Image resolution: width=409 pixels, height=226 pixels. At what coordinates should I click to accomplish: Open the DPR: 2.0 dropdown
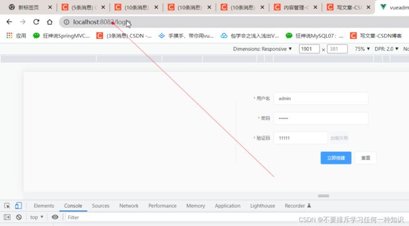coord(386,49)
